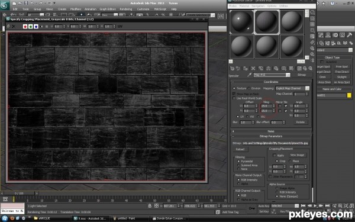
Task: Click Put Material to Scene icon
Action: pos(238,68)
